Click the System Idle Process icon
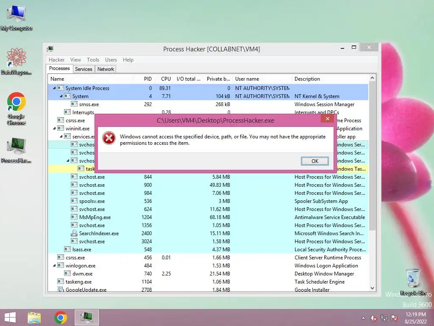The image size is (434, 326). point(61,88)
